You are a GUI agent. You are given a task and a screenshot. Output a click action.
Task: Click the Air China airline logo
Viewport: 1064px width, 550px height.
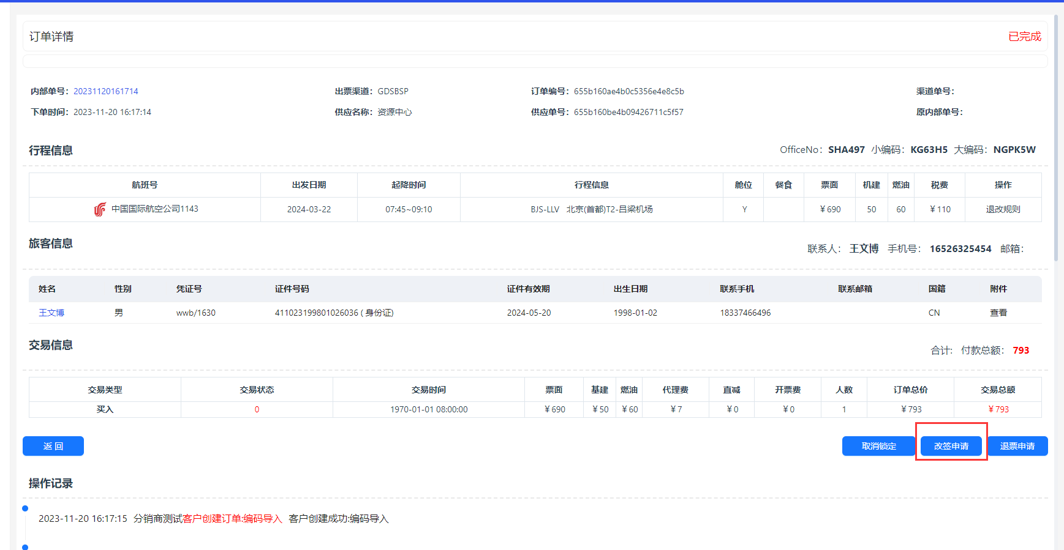click(x=100, y=210)
